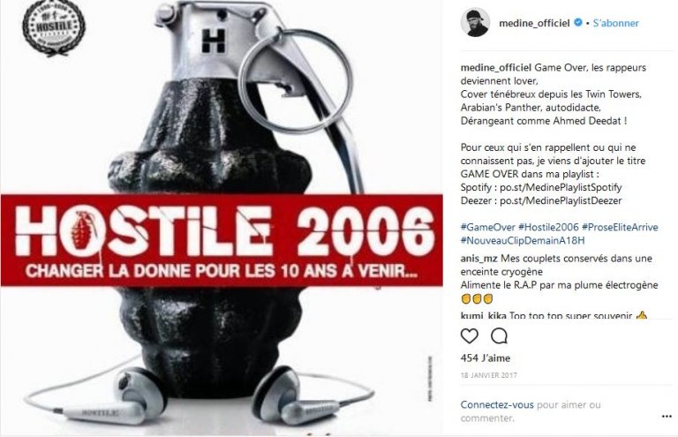This screenshot has height=437, width=678.
Task: Click the red HOSTILE 2006 banner
Action: click(222, 240)
